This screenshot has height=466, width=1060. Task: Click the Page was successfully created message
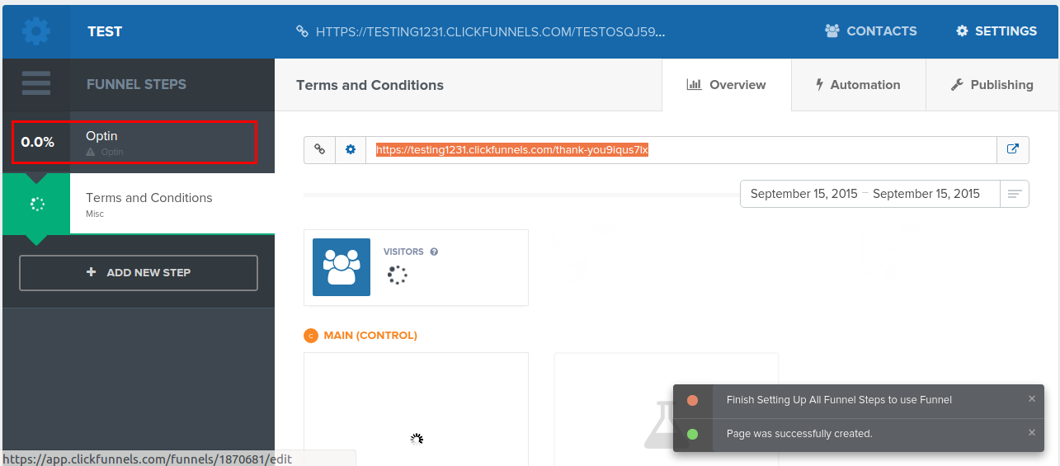point(799,434)
